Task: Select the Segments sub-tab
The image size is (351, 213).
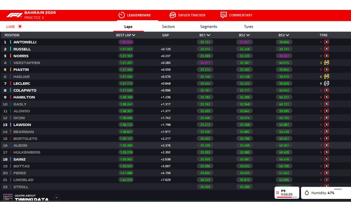Action: click(x=209, y=27)
